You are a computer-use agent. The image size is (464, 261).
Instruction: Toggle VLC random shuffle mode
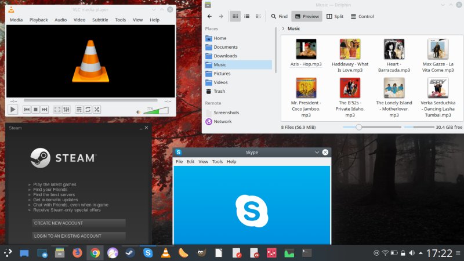point(97,109)
